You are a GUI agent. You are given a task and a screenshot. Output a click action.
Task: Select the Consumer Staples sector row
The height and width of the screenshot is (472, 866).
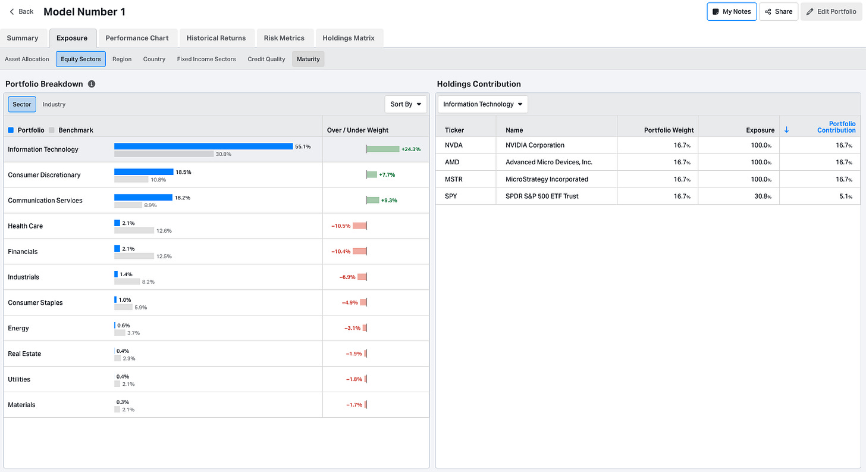[x=216, y=303]
